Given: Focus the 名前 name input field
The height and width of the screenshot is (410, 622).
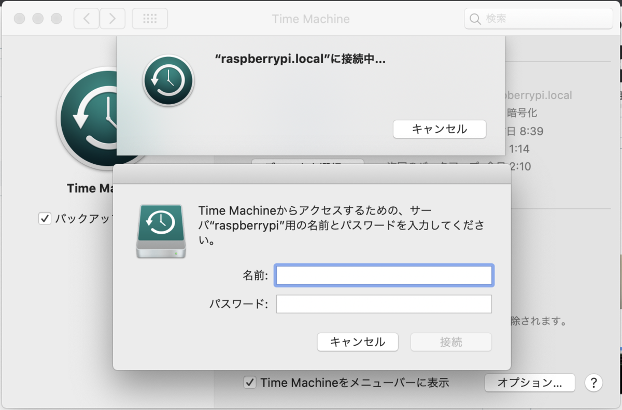Looking at the screenshot, I should [x=384, y=276].
